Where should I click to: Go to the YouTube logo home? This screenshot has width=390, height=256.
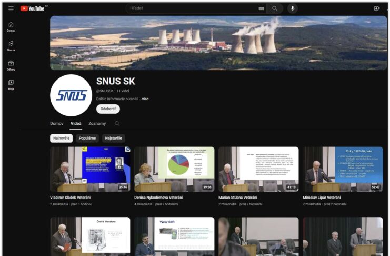pos(32,8)
